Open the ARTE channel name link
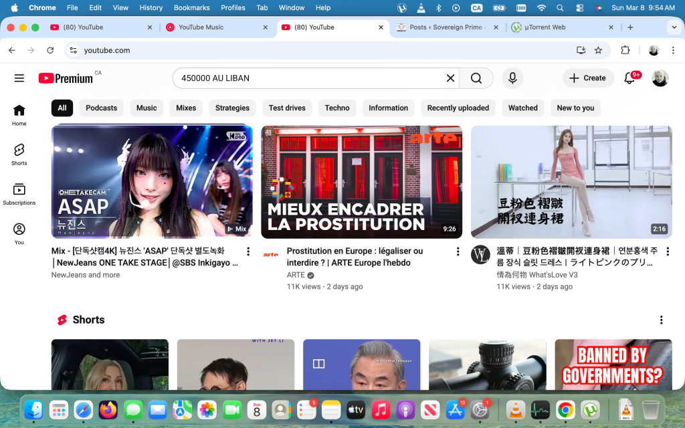The width and height of the screenshot is (685, 428). click(296, 275)
